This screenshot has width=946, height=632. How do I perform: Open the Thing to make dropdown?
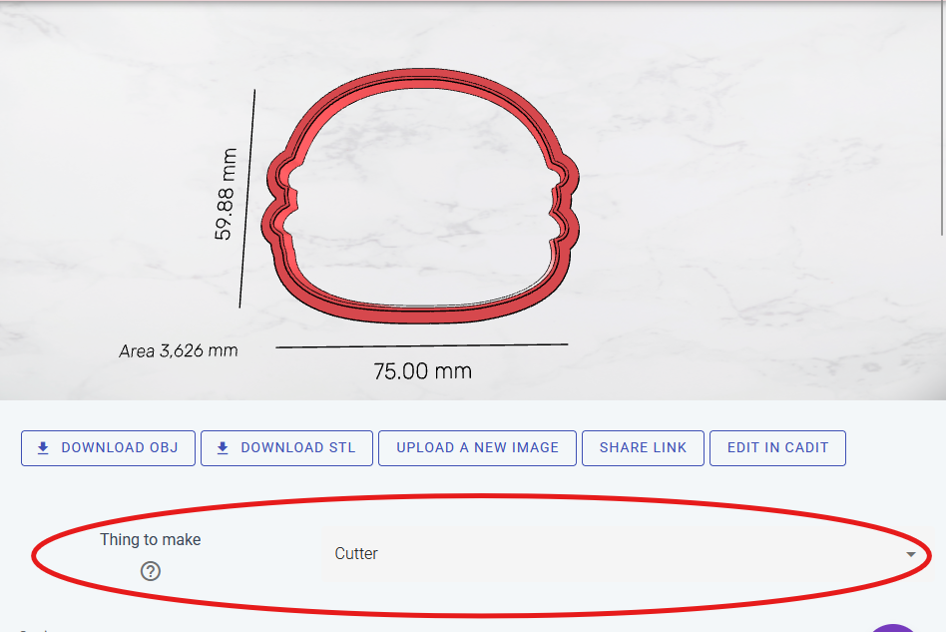coord(625,553)
